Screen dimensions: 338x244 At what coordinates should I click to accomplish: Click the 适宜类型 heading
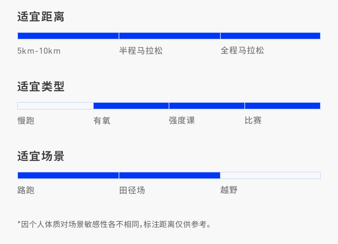tap(41, 87)
